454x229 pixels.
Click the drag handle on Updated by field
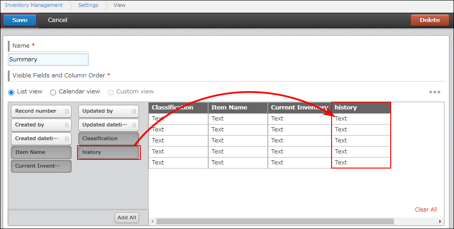[x=134, y=111]
